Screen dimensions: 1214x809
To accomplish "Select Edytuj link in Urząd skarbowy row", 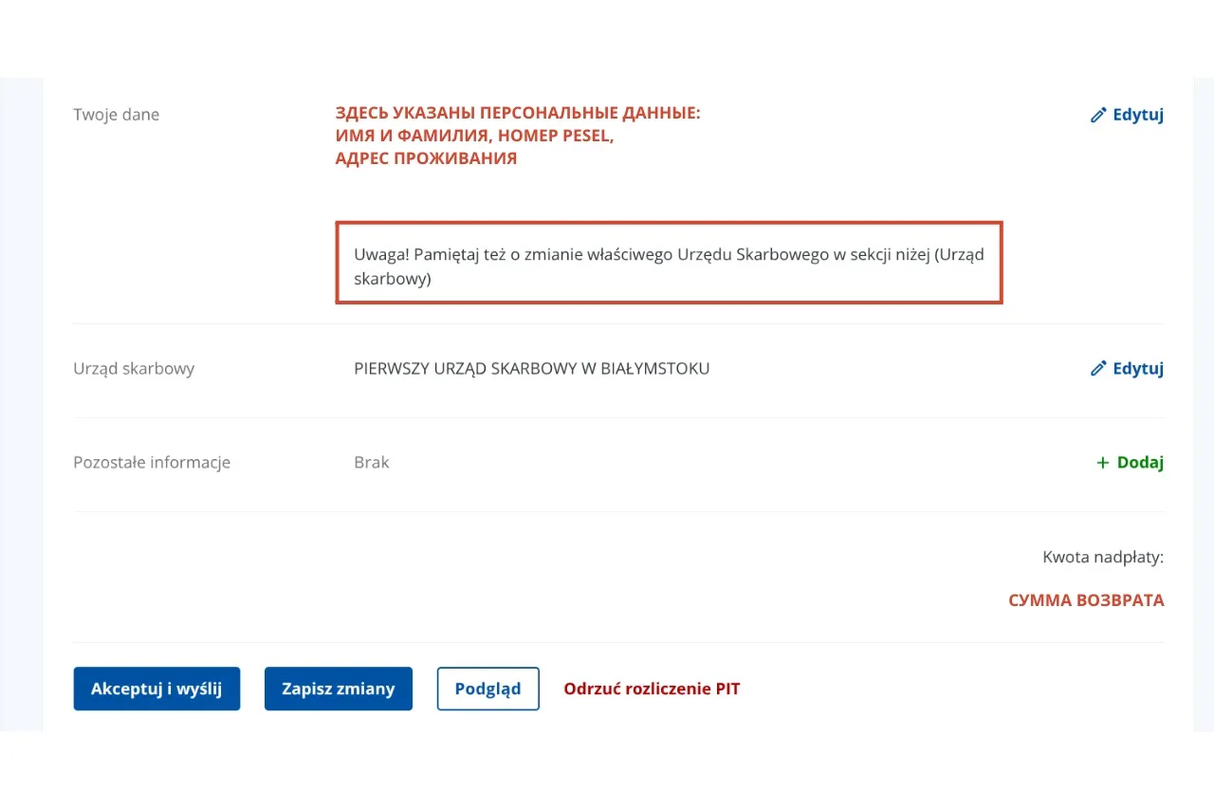I will [1137, 368].
